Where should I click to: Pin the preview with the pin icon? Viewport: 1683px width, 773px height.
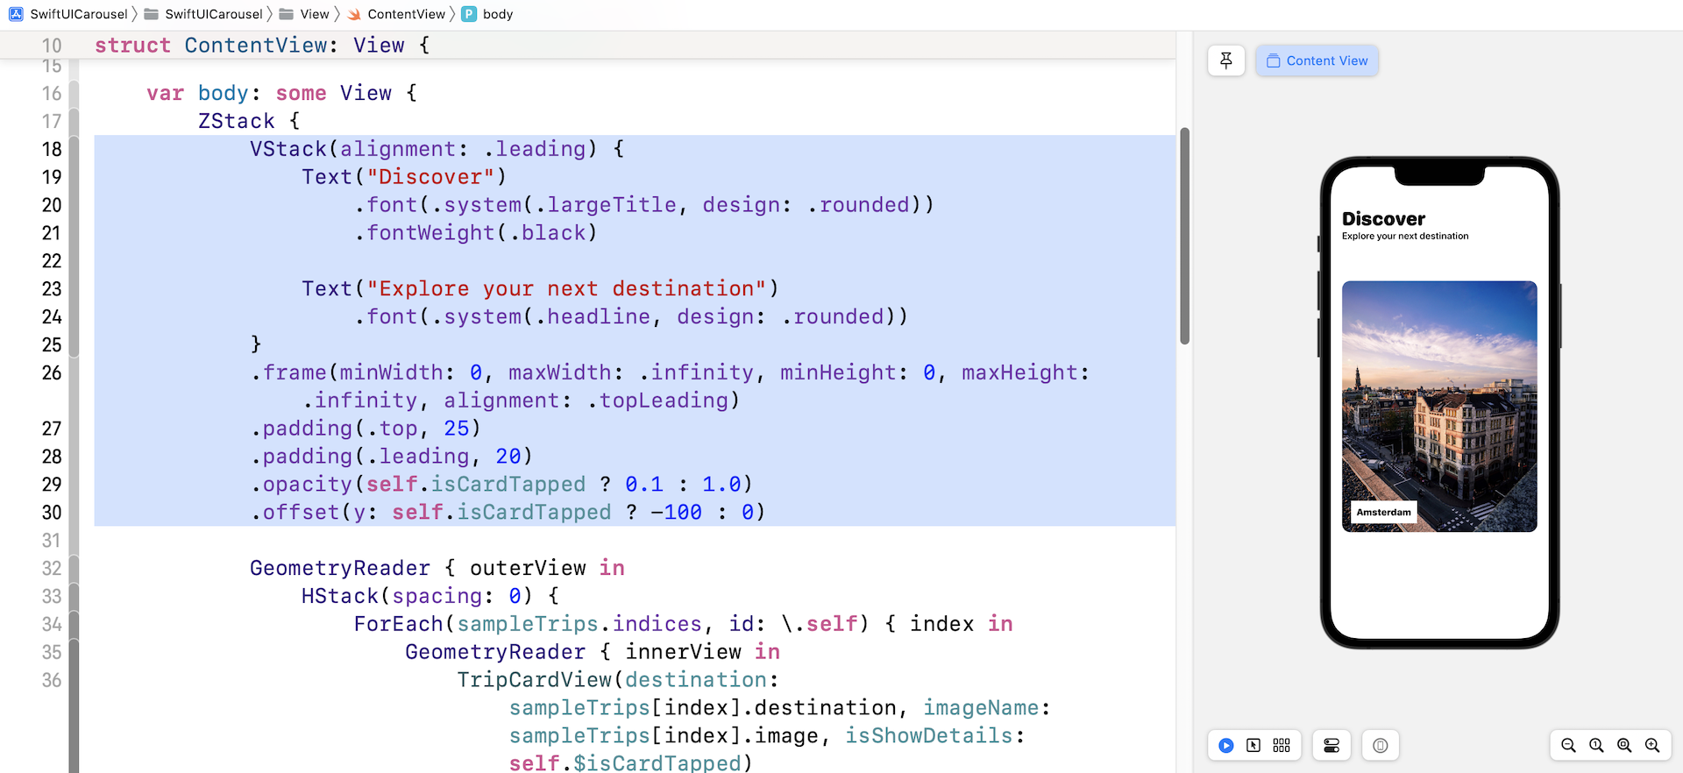[x=1226, y=60]
